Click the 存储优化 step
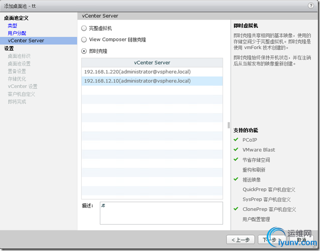The width and height of the screenshot is (320, 251). click(x=17, y=79)
